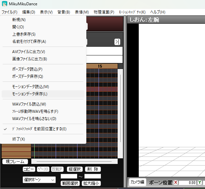Open the モーションキャプチャ(K) menu
The height and width of the screenshot is (189, 205).
(x=132, y=12)
